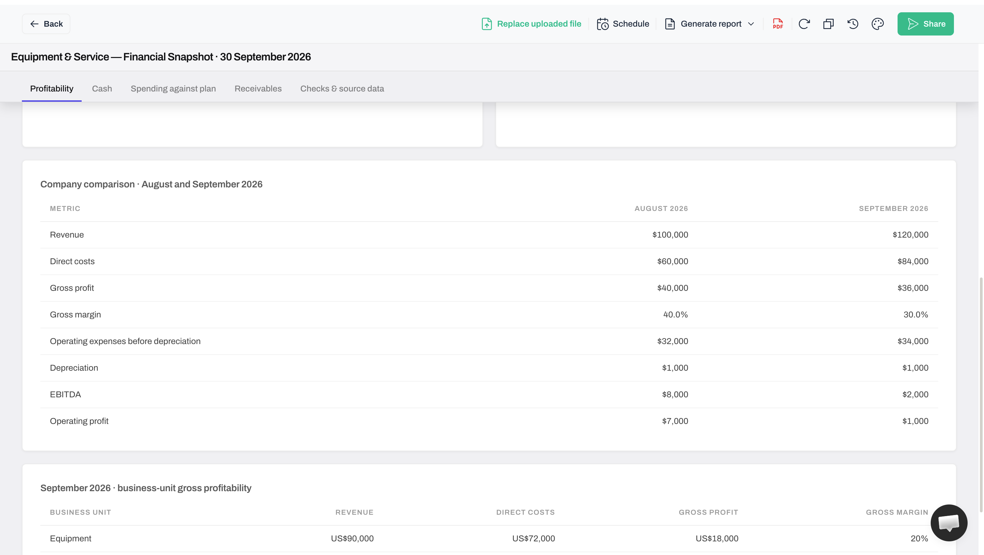Click September operating expenses $34,000
This screenshot has height=555, width=984.
(x=913, y=341)
